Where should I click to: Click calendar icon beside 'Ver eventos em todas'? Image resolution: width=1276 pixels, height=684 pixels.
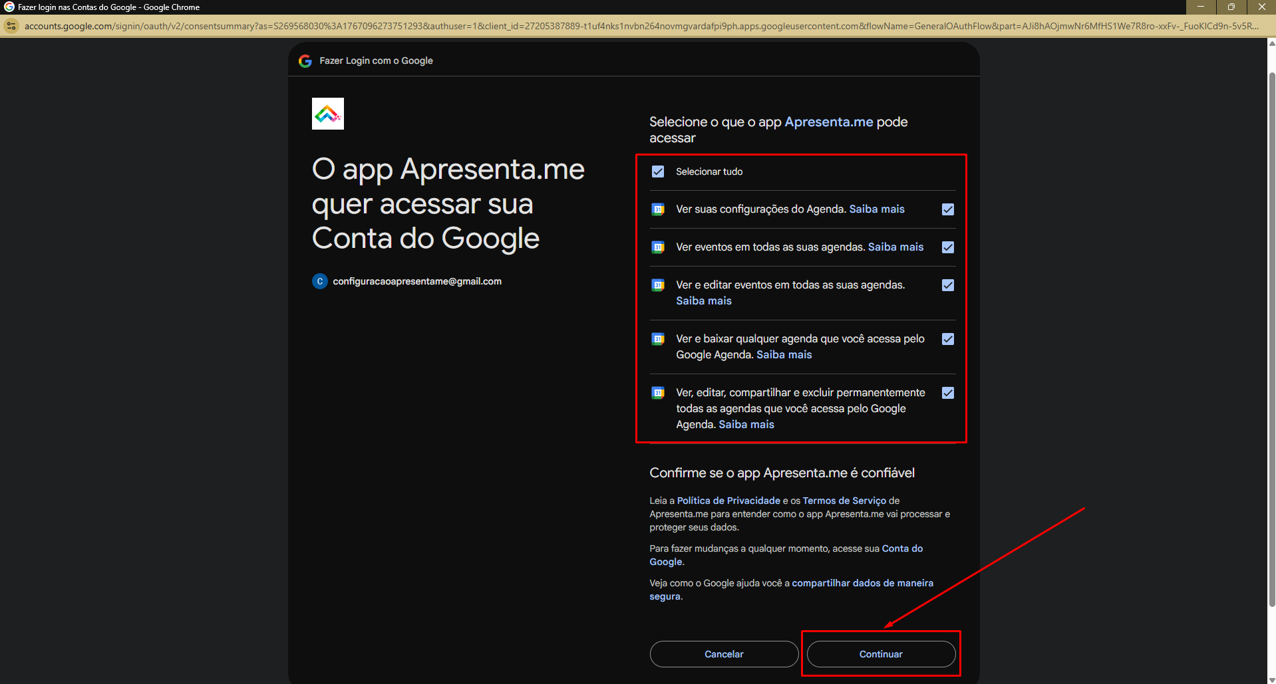658,247
